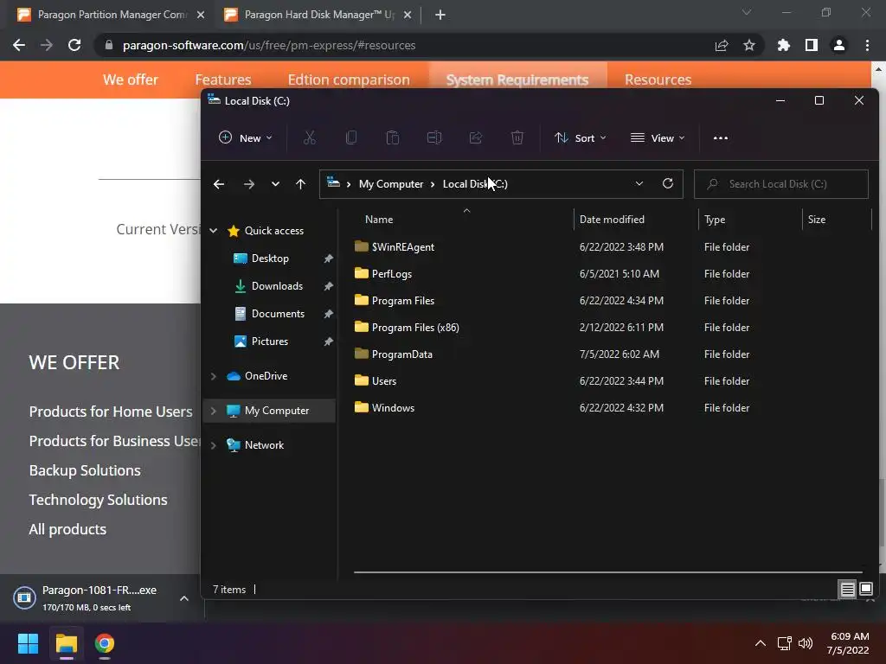
Task: Open the Resources page tab
Action: [658, 80]
